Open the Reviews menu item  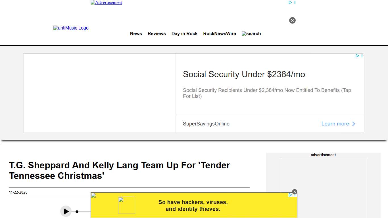(x=157, y=34)
